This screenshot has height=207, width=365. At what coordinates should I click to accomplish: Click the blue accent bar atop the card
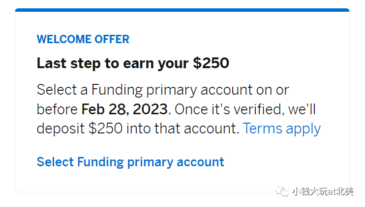coord(182,10)
